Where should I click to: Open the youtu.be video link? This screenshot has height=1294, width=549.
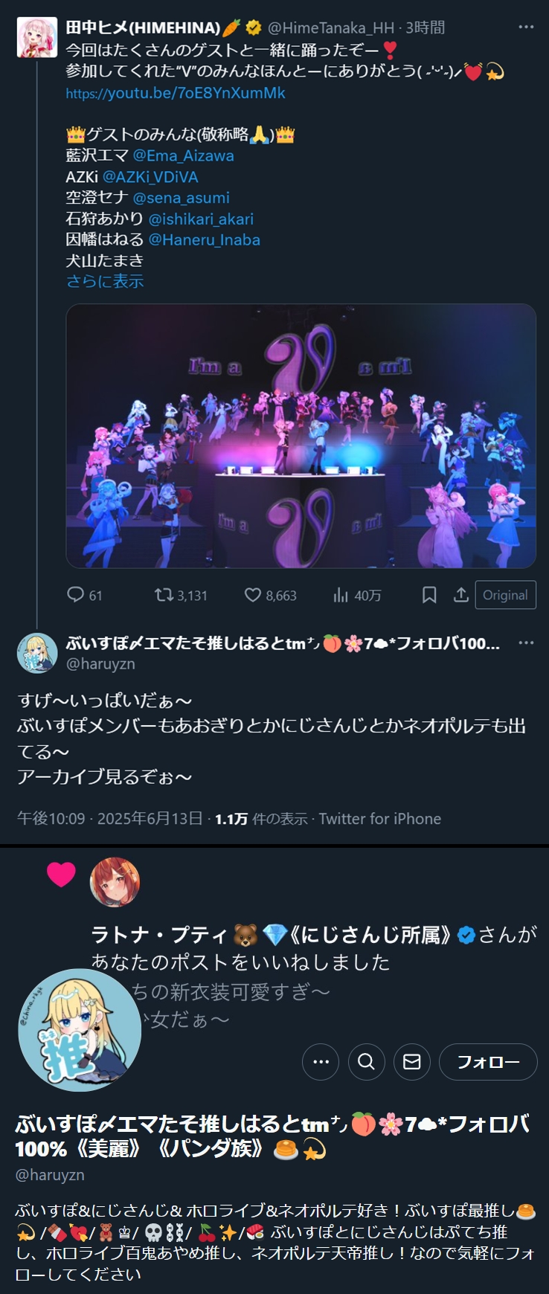click(176, 93)
